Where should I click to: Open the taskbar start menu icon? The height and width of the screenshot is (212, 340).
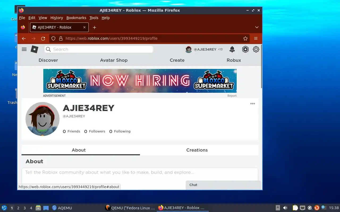(x=4, y=208)
